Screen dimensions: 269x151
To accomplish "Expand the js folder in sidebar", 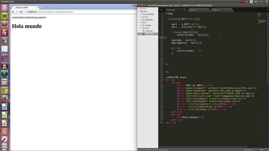I will coord(141,22).
